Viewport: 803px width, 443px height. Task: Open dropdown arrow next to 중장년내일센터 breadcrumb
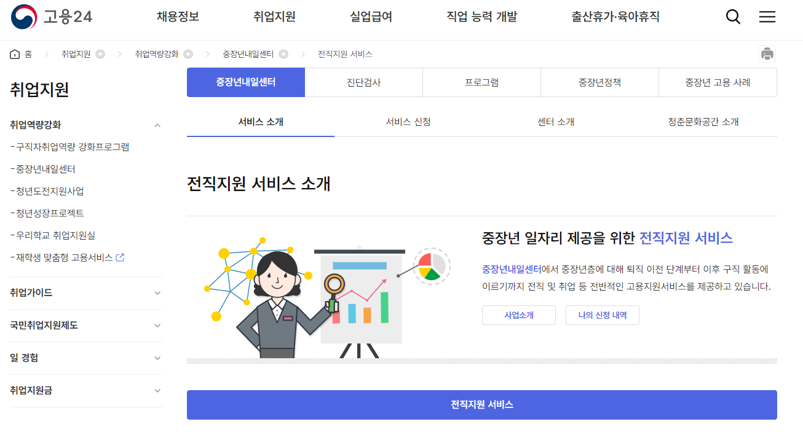[283, 54]
